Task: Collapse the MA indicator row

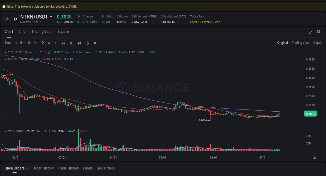Action: tap(5, 59)
